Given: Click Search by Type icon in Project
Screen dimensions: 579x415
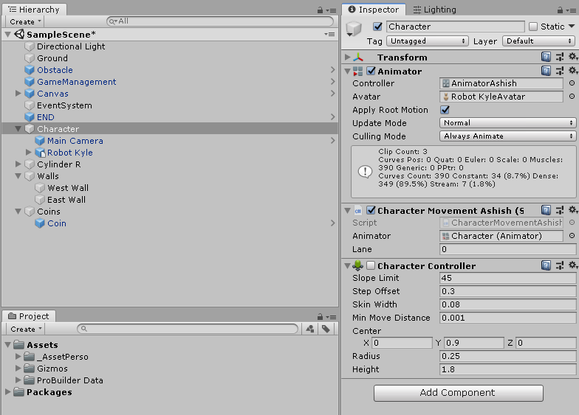Looking at the screenshot, I should pos(310,329).
